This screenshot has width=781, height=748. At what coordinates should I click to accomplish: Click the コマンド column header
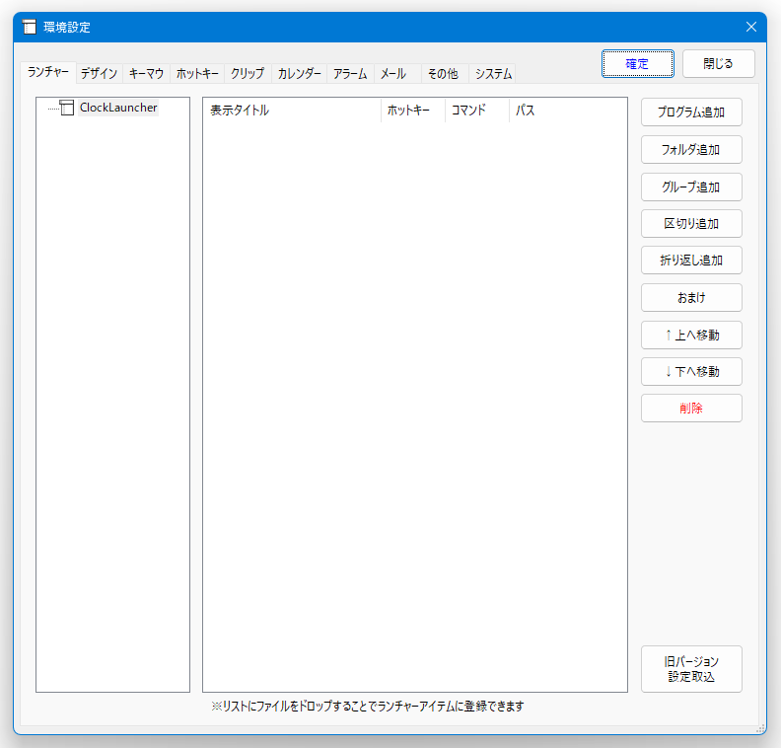477,111
